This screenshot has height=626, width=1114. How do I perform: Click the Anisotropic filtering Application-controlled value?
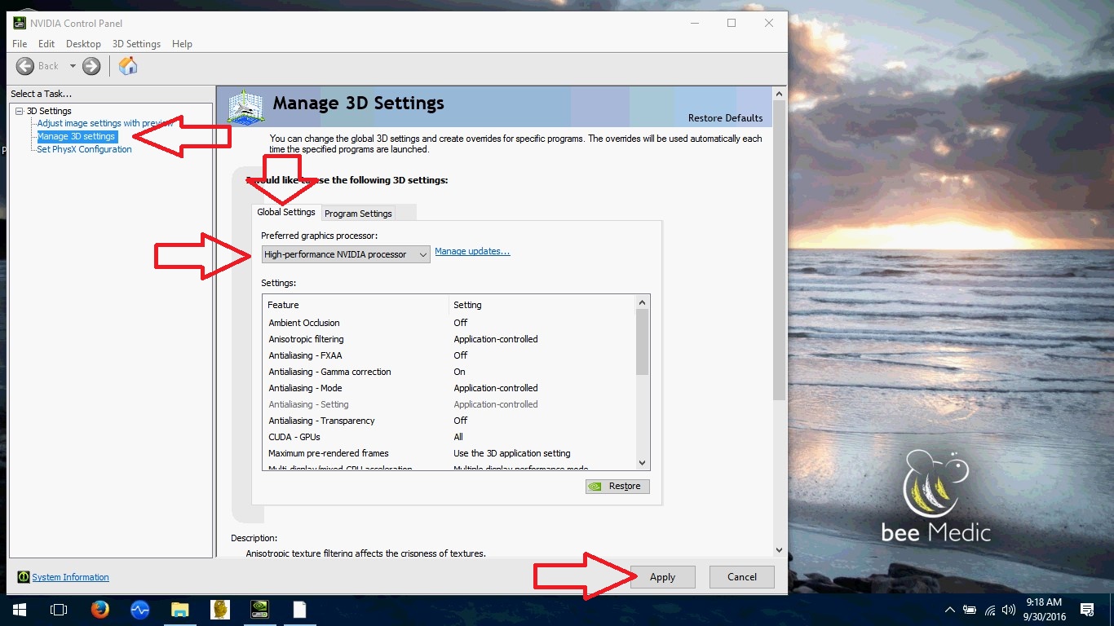tap(496, 339)
